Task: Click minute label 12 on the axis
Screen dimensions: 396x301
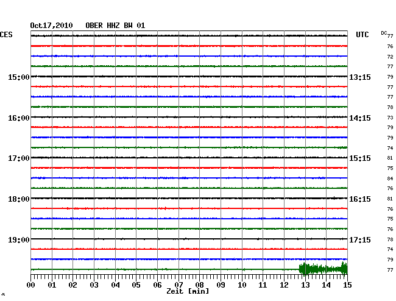Action: (x=284, y=285)
